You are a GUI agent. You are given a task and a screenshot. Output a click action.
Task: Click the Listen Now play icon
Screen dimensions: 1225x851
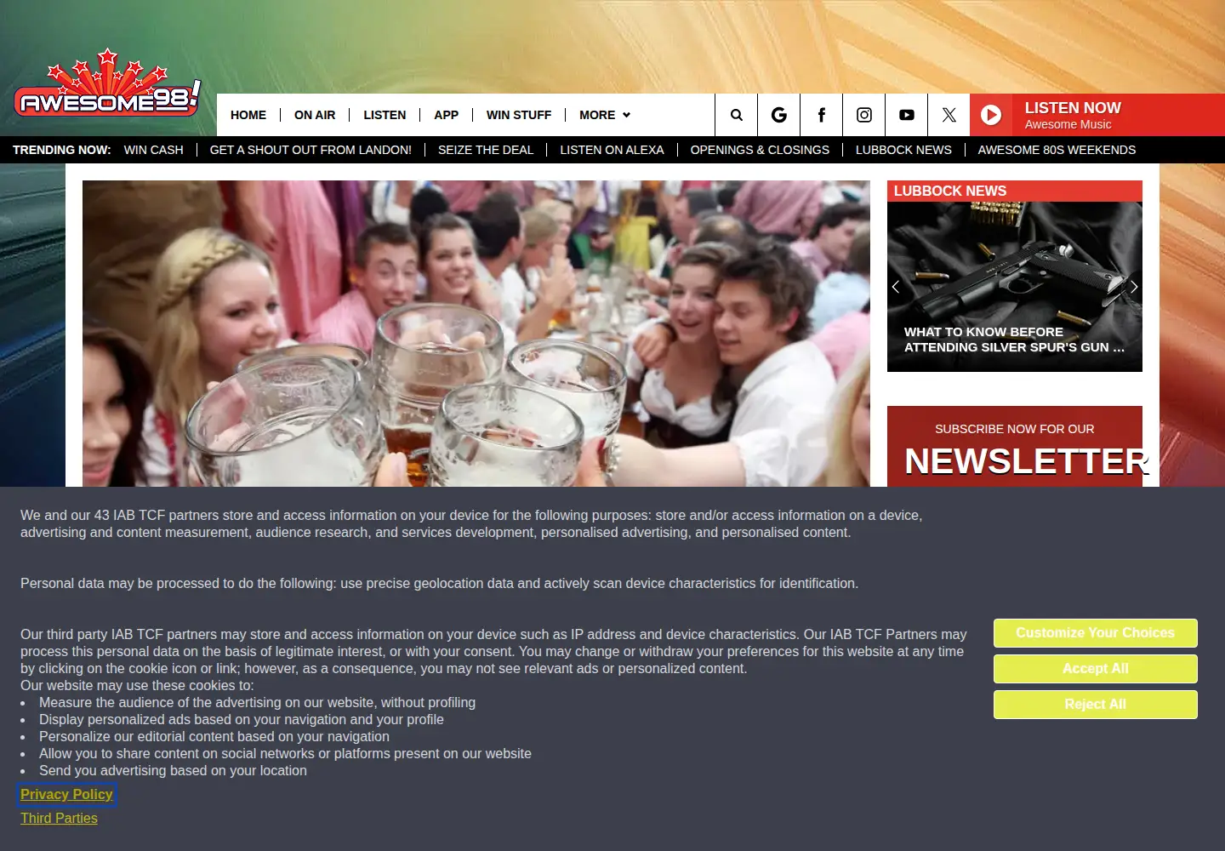coord(991,115)
